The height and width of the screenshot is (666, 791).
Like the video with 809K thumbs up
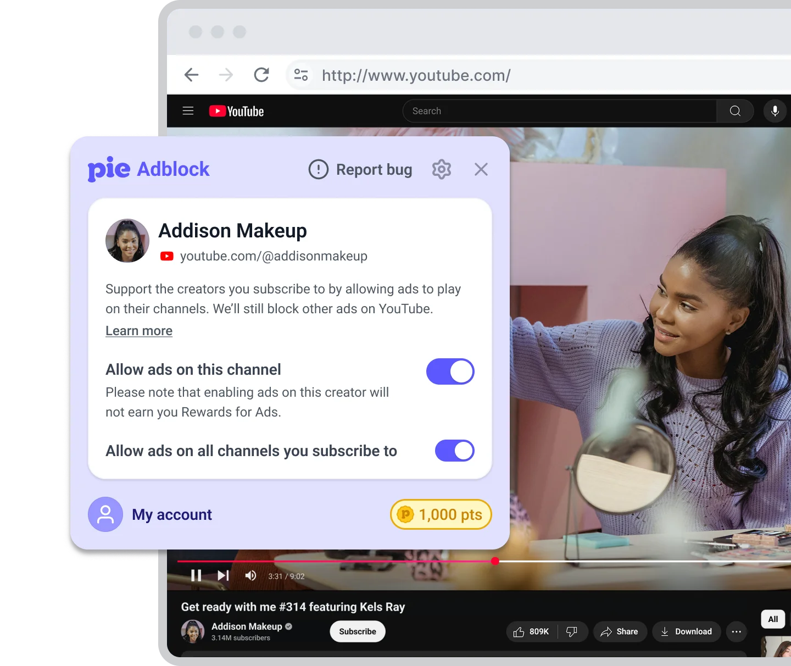click(x=531, y=632)
